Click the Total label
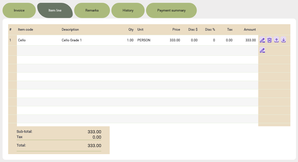This screenshot has width=298, height=162. coord(21,145)
